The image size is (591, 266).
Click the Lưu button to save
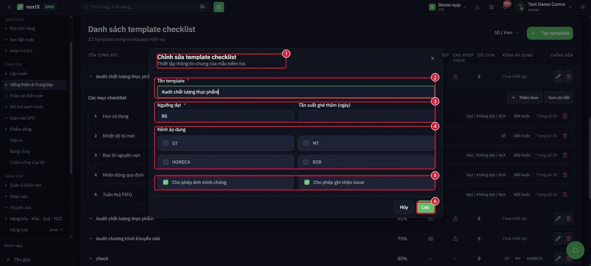point(426,207)
